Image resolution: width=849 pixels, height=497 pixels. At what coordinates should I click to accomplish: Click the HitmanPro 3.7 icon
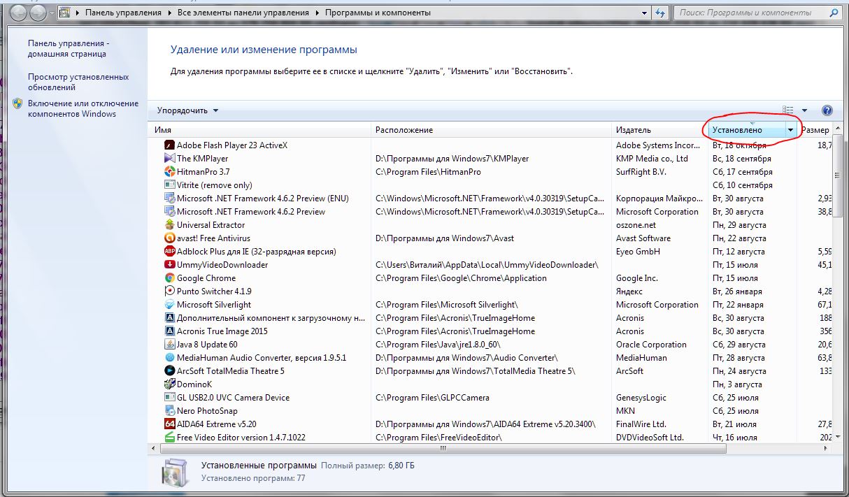pos(169,172)
